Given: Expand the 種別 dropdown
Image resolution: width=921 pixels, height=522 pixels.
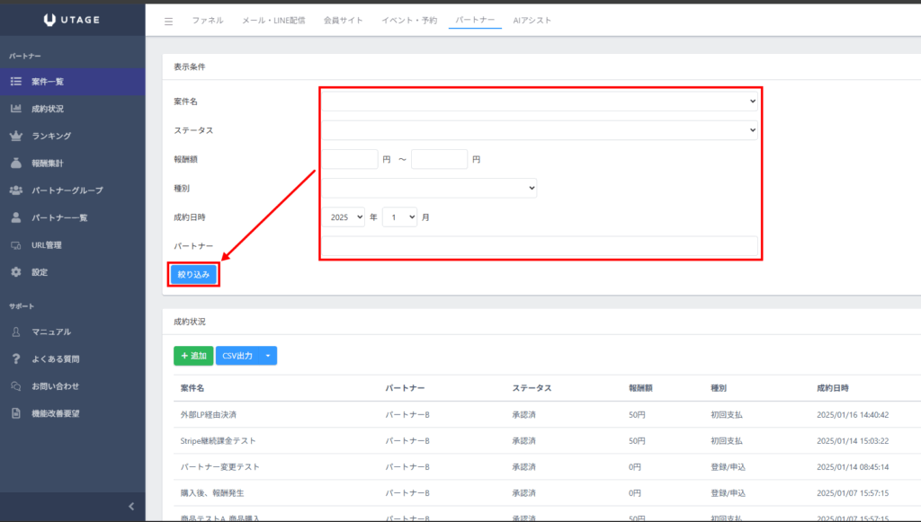Looking at the screenshot, I should [x=430, y=188].
